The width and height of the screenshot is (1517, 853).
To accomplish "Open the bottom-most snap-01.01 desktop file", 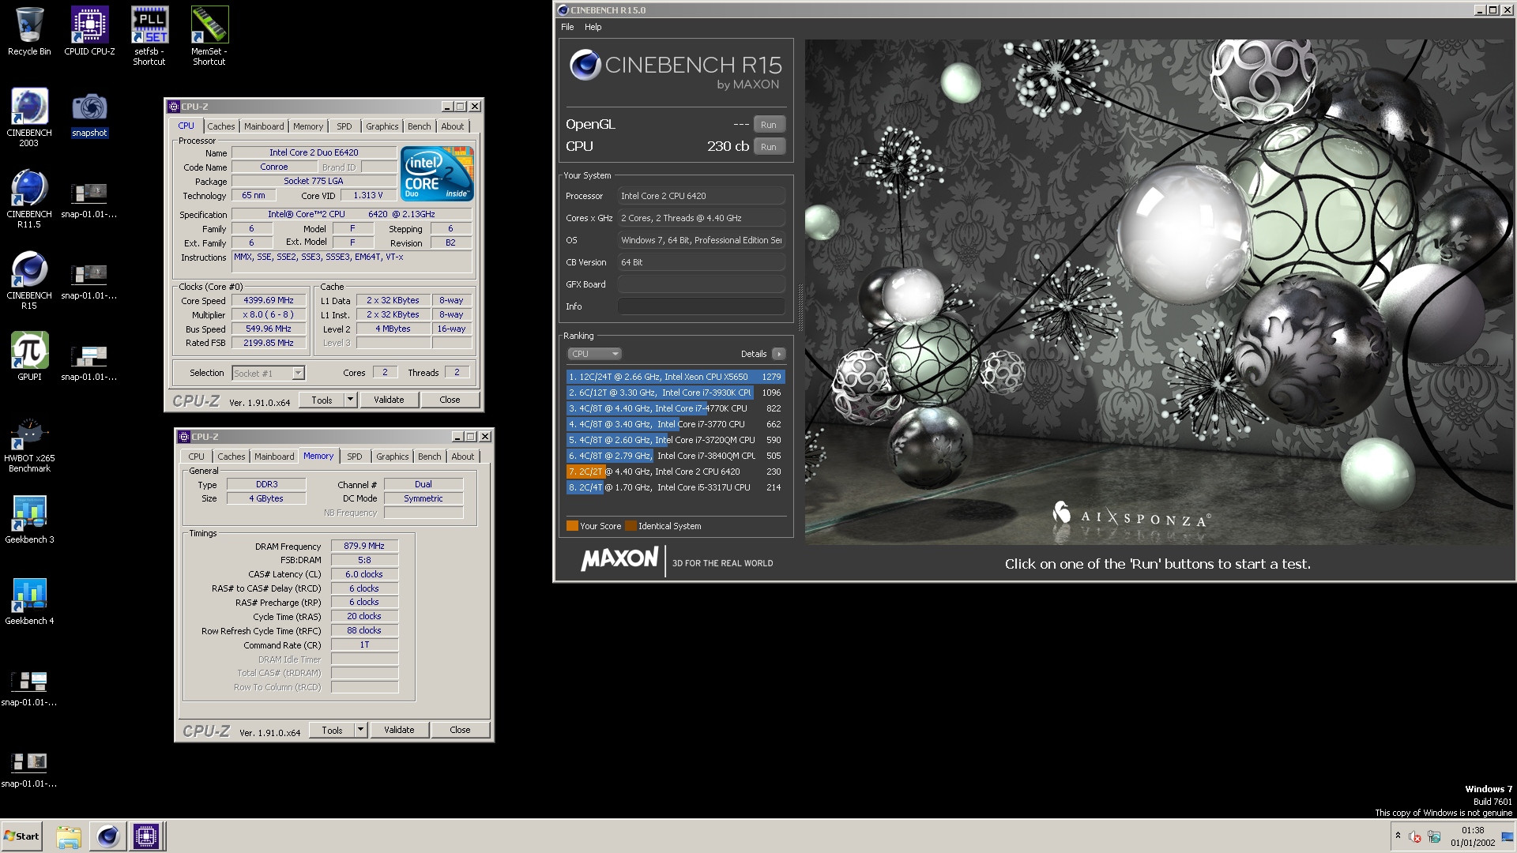I will 29,768.
